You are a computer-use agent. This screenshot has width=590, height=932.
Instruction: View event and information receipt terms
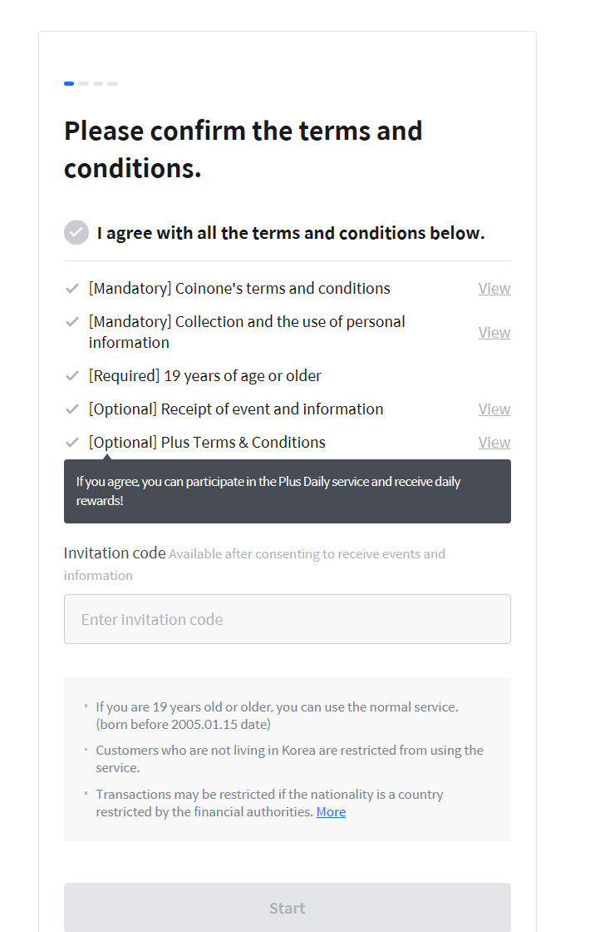point(494,409)
